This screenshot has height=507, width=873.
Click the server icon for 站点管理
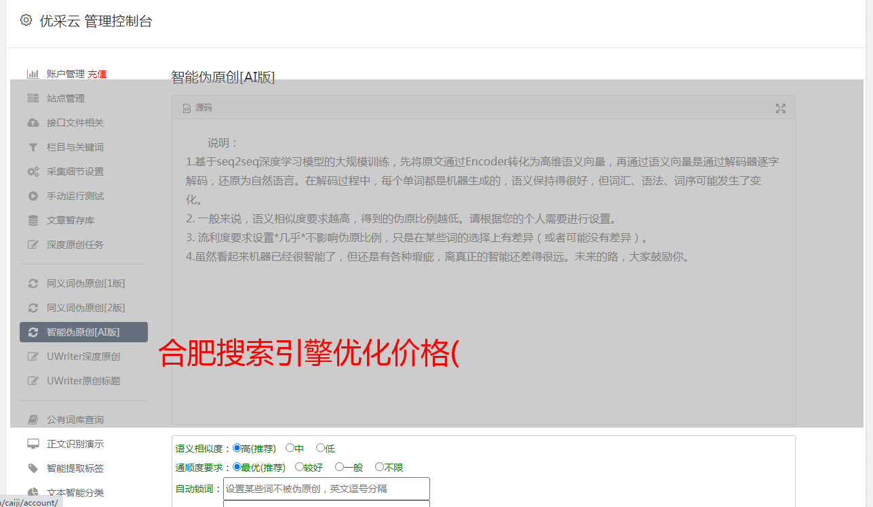click(33, 98)
